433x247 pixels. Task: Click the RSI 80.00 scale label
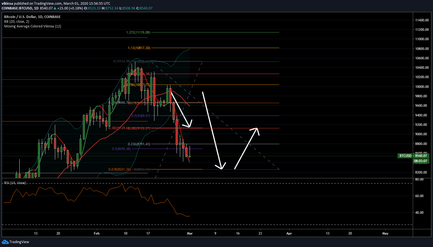pyautogui.click(x=419, y=179)
